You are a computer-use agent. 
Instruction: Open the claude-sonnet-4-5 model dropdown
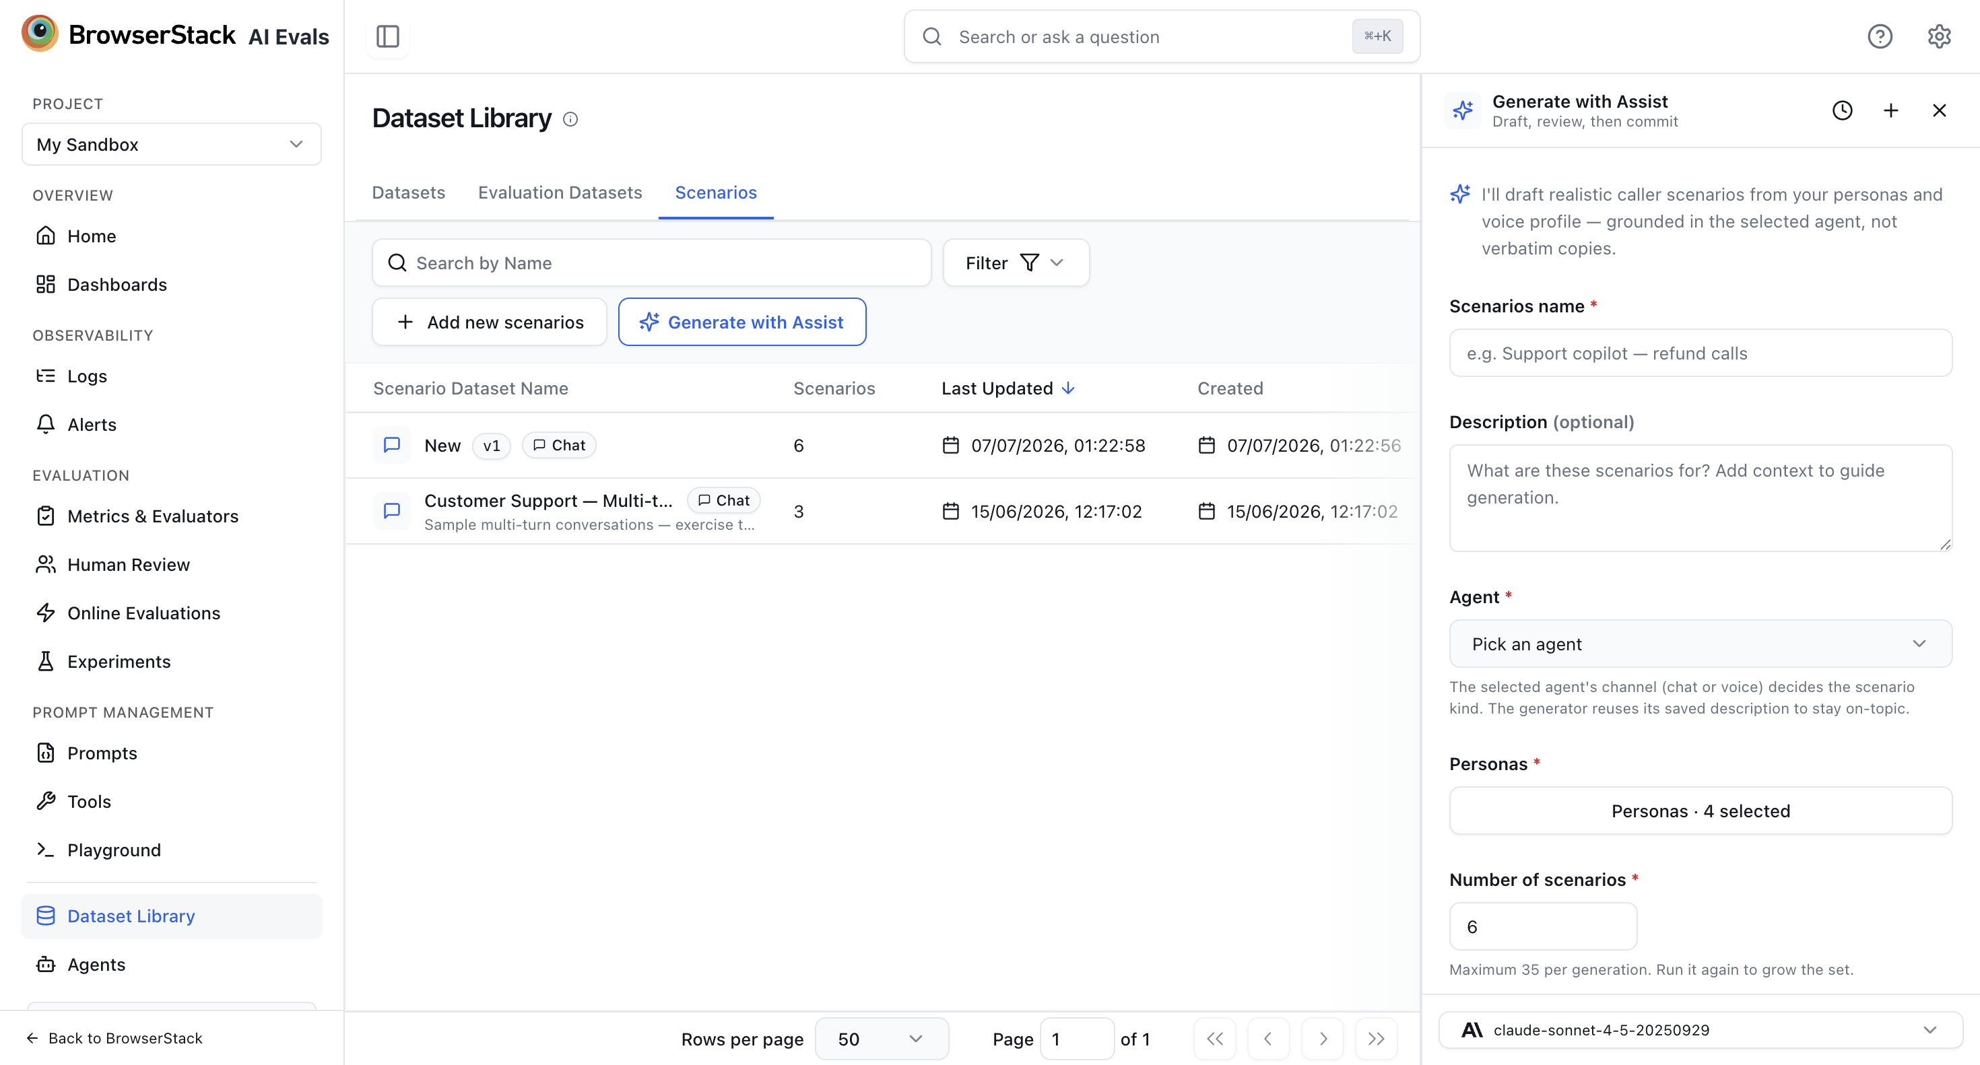(1701, 1029)
